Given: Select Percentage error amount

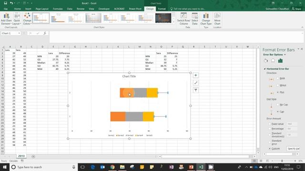Looking at the screenshot, I should 270,129.
